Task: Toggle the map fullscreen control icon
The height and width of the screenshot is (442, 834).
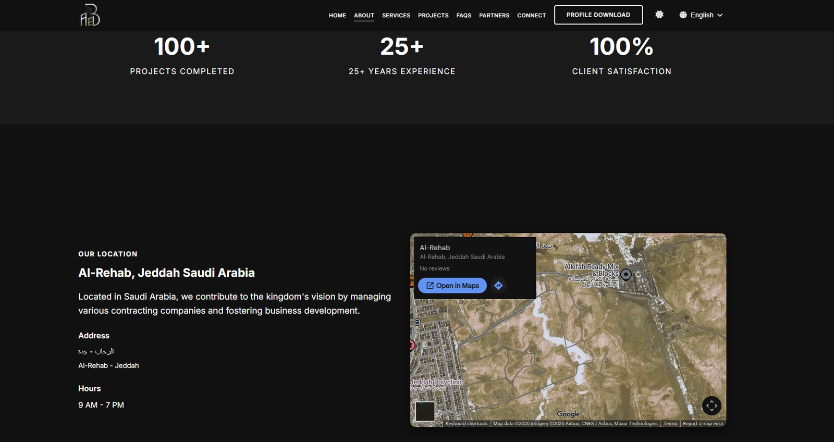Action: 712,406
